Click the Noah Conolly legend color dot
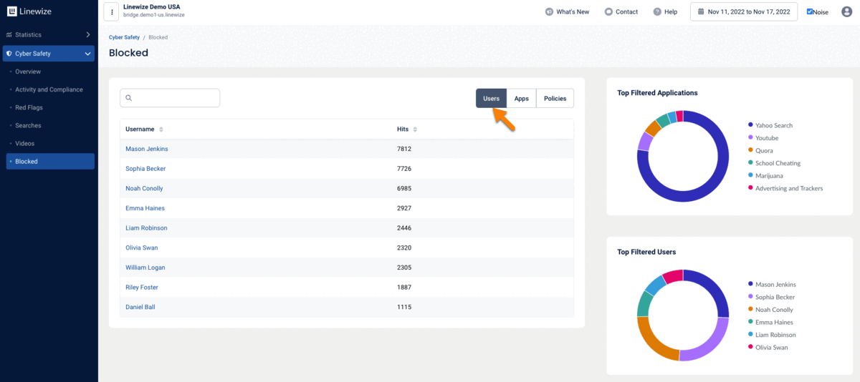The width and height of the screenshot is (860, 382). (750, 310)
